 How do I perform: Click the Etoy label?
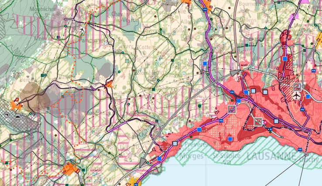[109, 180]
